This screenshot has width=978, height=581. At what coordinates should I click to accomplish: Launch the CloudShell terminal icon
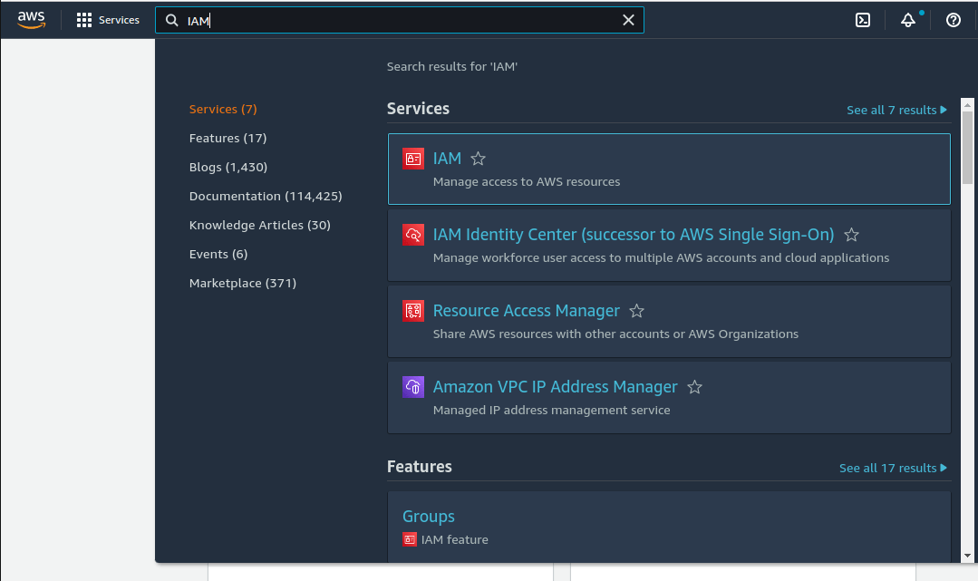coord(863,20)
